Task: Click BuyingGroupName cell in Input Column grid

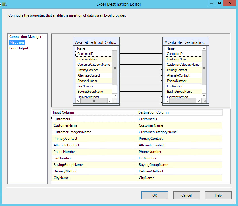Action: [94, 164]
